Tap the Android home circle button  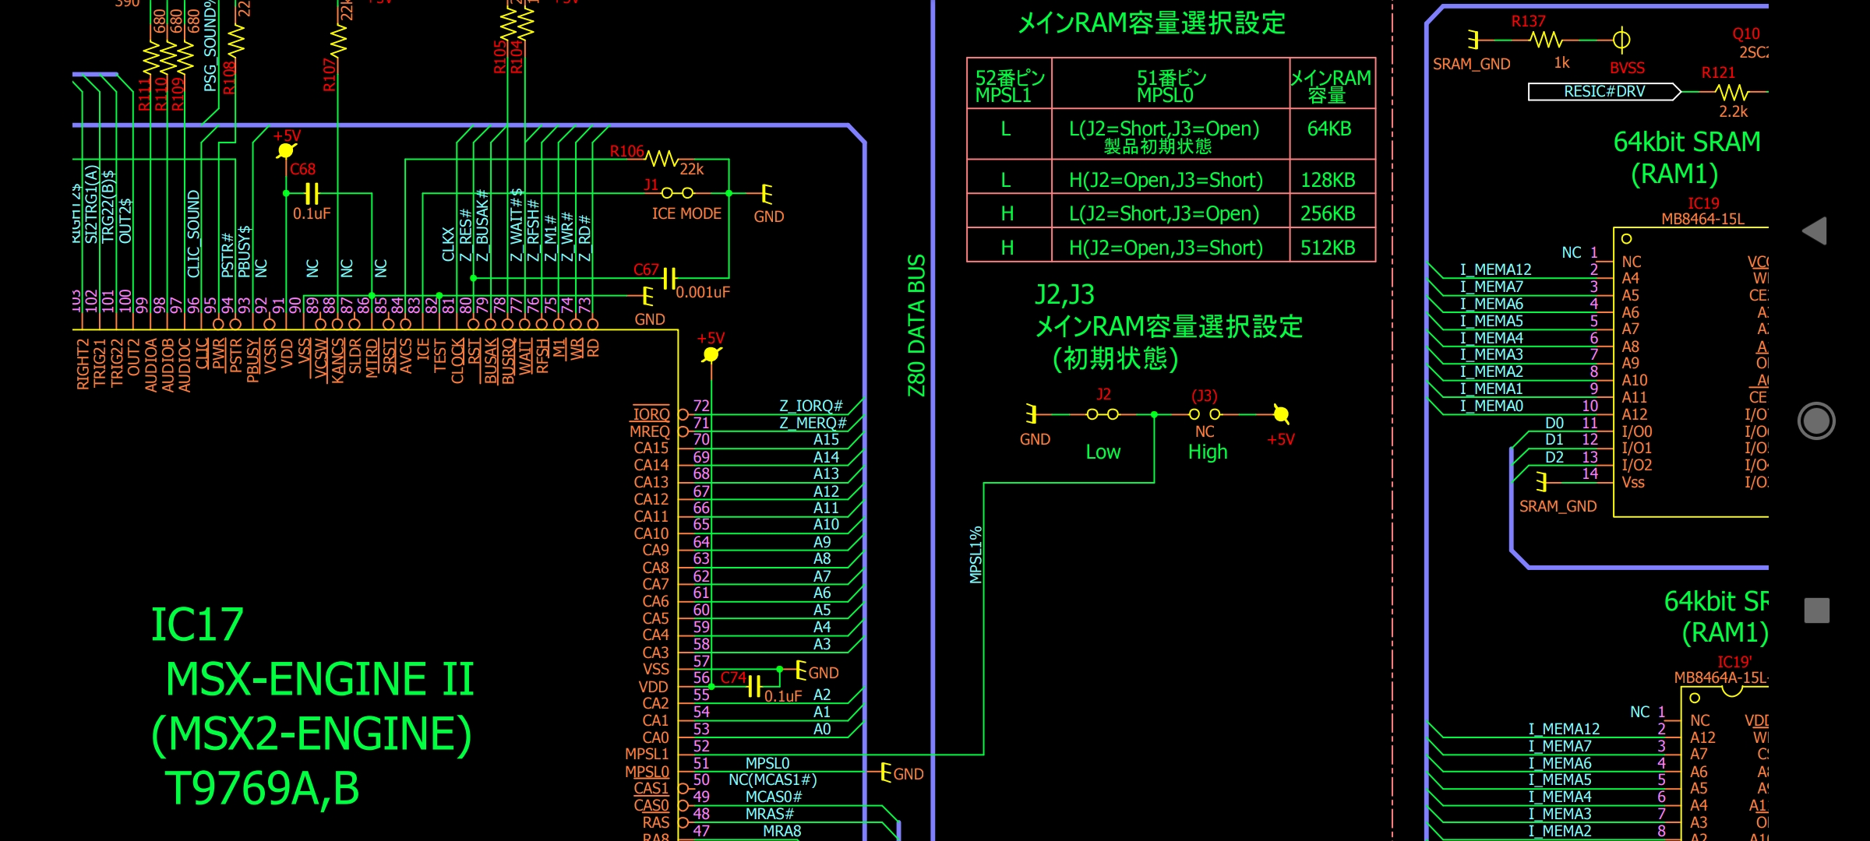tap(1816, 421)
